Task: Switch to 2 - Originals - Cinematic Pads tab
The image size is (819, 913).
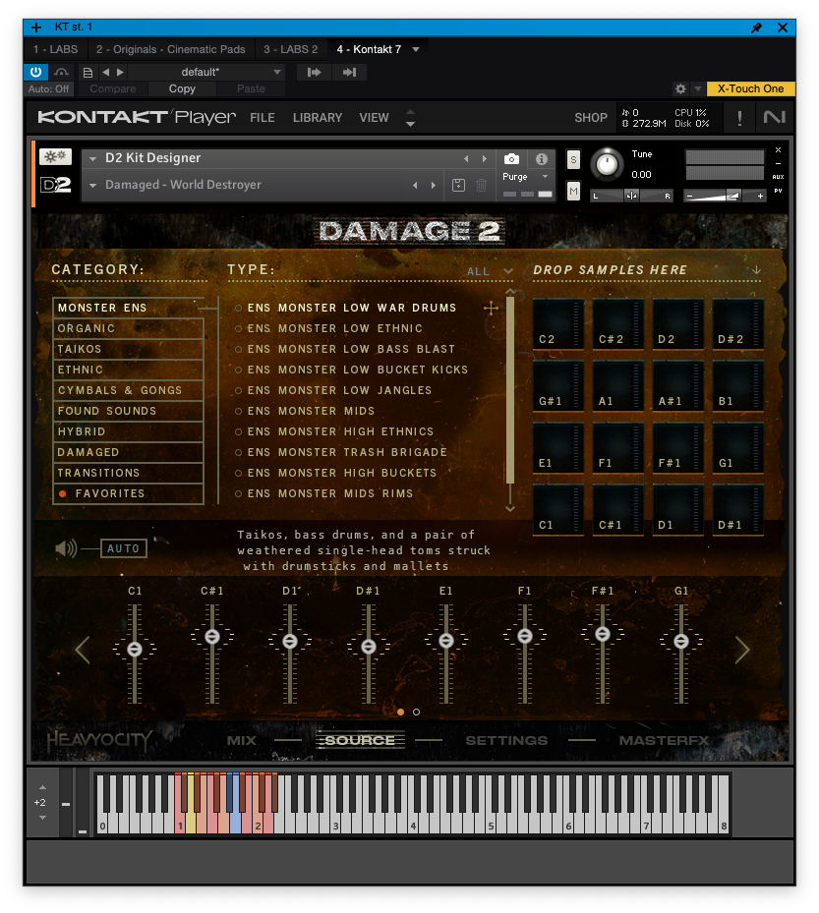Action: click(x=171, y=49)
